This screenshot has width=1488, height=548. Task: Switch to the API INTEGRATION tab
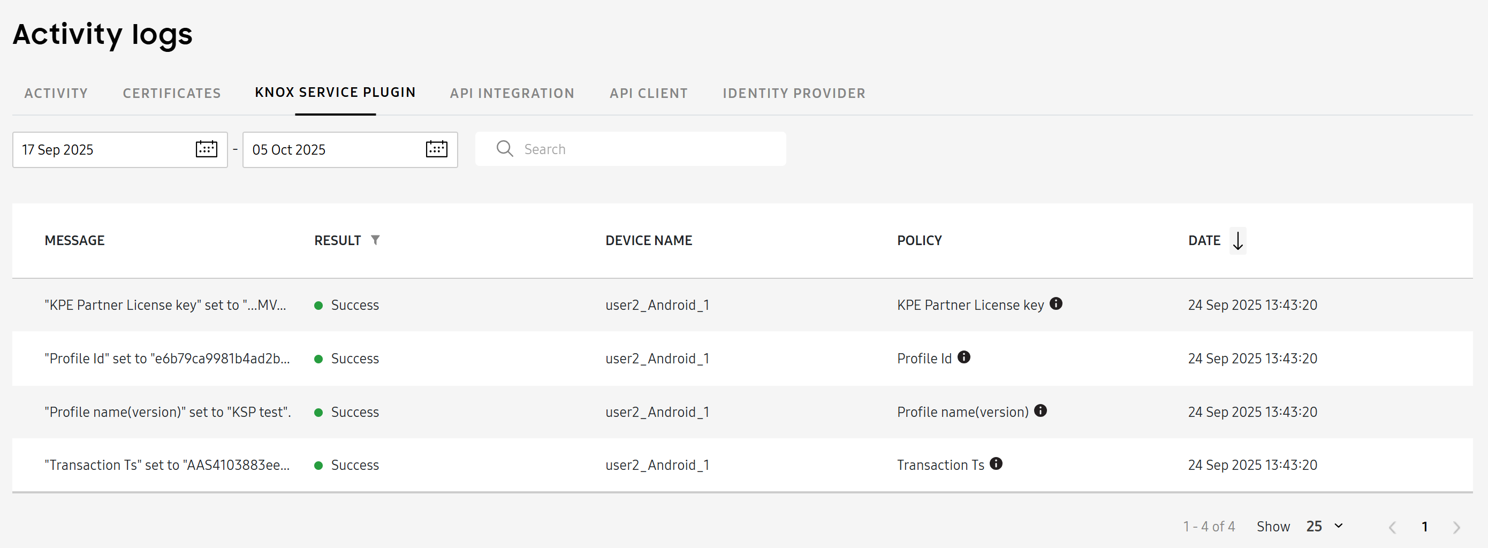coord(512,93)
